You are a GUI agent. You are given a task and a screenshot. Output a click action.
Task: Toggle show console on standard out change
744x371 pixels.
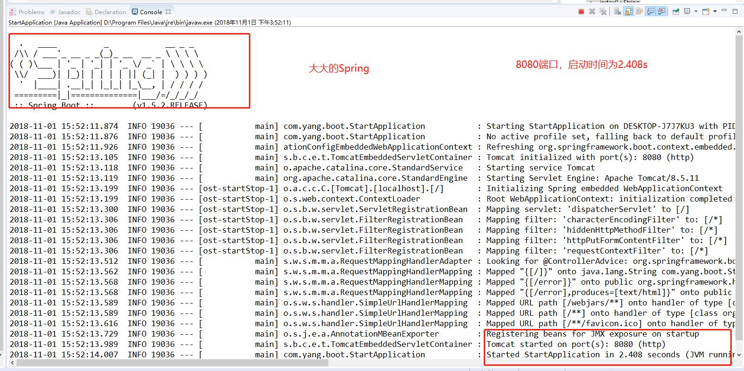coord(650,11)
